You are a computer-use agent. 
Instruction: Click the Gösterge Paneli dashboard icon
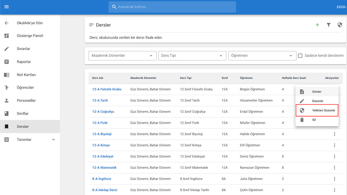(7, 36)
